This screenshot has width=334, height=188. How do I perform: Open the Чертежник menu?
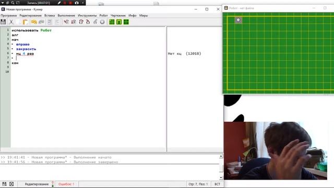click(x=118, y=15)
